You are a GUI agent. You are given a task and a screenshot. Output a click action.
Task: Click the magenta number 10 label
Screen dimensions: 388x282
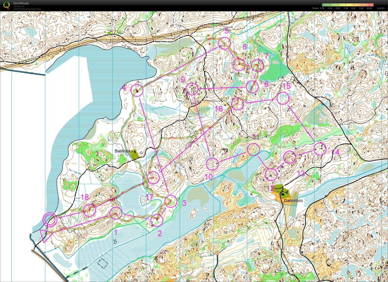click(x=208, y=177)
